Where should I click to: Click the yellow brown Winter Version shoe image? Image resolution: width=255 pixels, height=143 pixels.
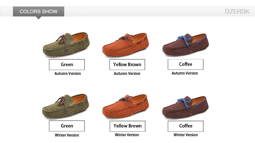click(x=126, y=106)
